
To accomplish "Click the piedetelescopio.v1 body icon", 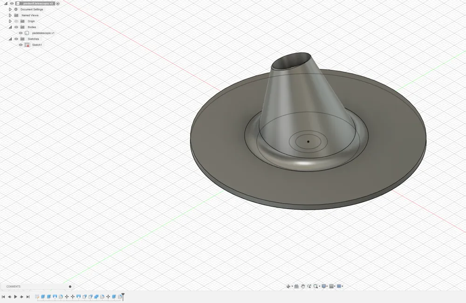I will pos(27,33).
